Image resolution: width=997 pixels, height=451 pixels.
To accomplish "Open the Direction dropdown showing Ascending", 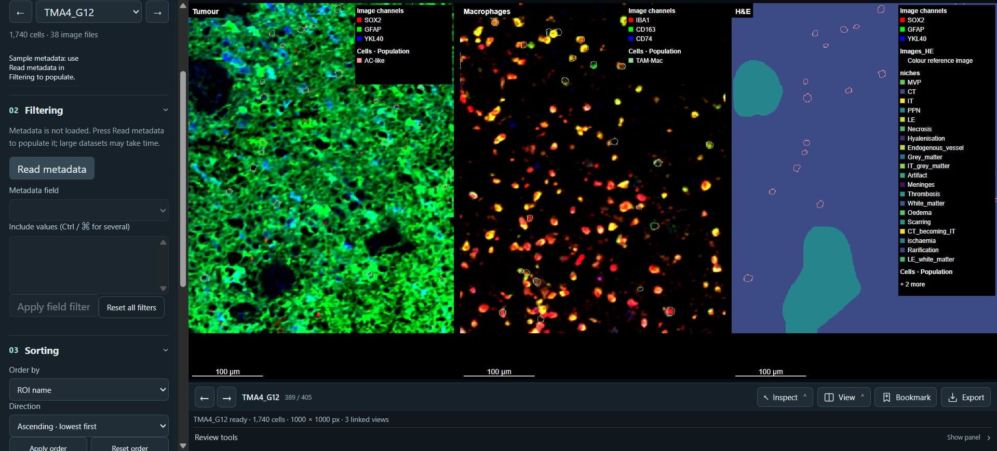I will coord(89,426).
